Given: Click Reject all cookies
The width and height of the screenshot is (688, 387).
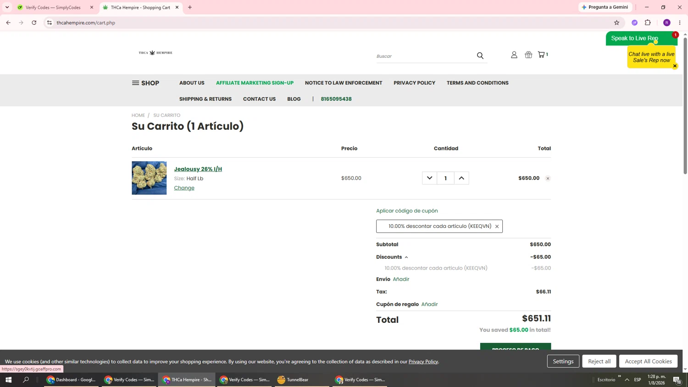Looking at the screenshot, I should click(599, 361).
